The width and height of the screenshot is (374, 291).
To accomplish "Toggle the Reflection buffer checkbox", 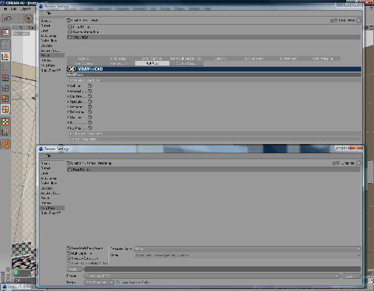I will [x=90, y=112].
